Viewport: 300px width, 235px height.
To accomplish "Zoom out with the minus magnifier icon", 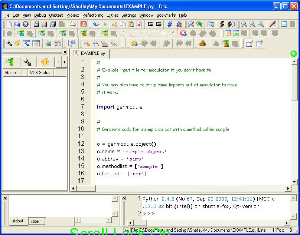I will click(x=252, y=24).
